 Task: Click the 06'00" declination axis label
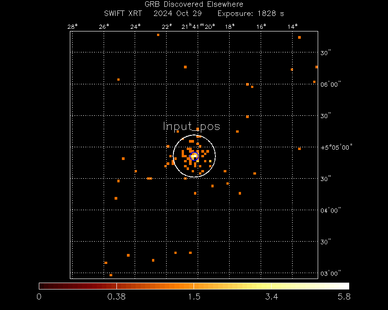pos(330,84)
